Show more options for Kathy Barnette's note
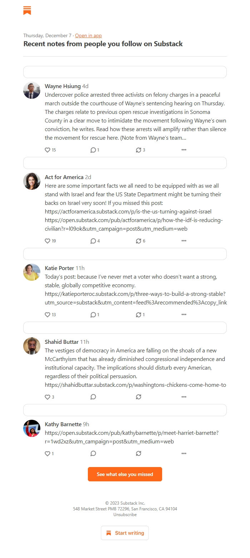 coord(184,454)
